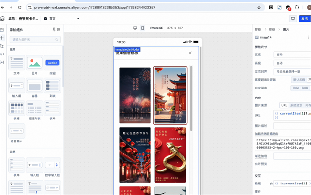Open the variables icon in left sidebar
311x195 pixels.
(2, 62)
